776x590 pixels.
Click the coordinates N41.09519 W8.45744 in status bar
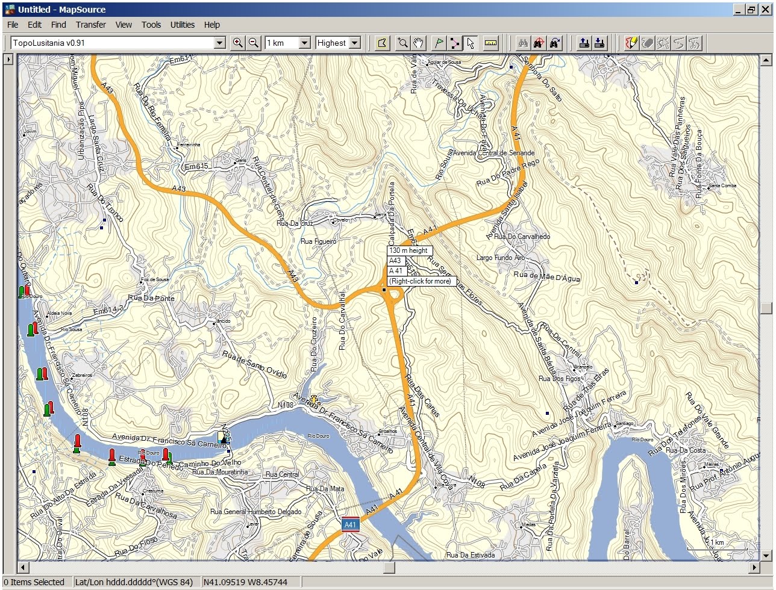[245, 582]
